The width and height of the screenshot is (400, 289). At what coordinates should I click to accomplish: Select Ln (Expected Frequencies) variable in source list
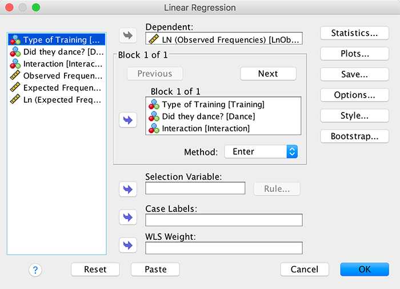coord(57,100)
